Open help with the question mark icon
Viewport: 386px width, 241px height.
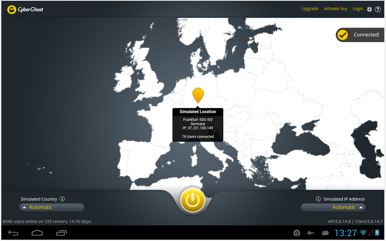(x=378, y=10)
